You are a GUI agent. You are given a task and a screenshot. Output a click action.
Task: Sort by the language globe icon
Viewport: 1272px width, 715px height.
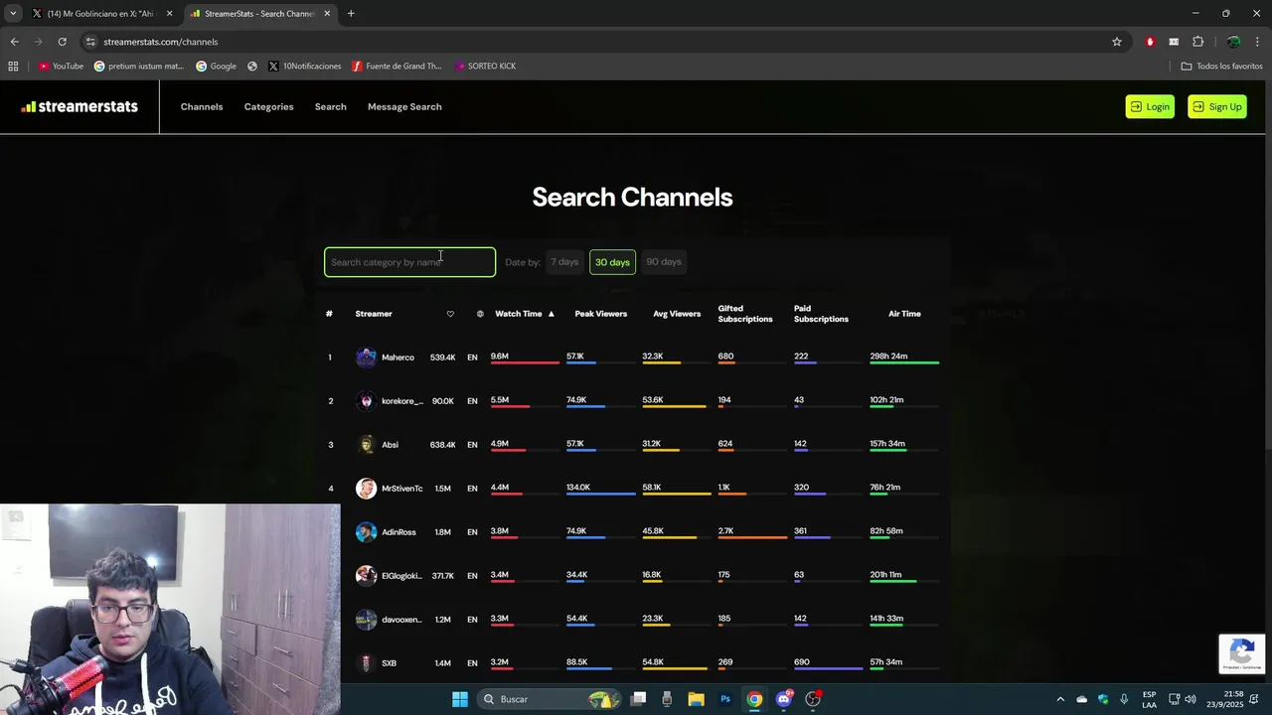(480, 314)
